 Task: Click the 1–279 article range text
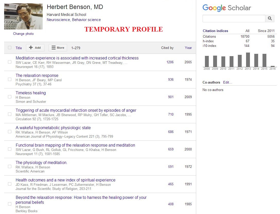coord(76,48)
